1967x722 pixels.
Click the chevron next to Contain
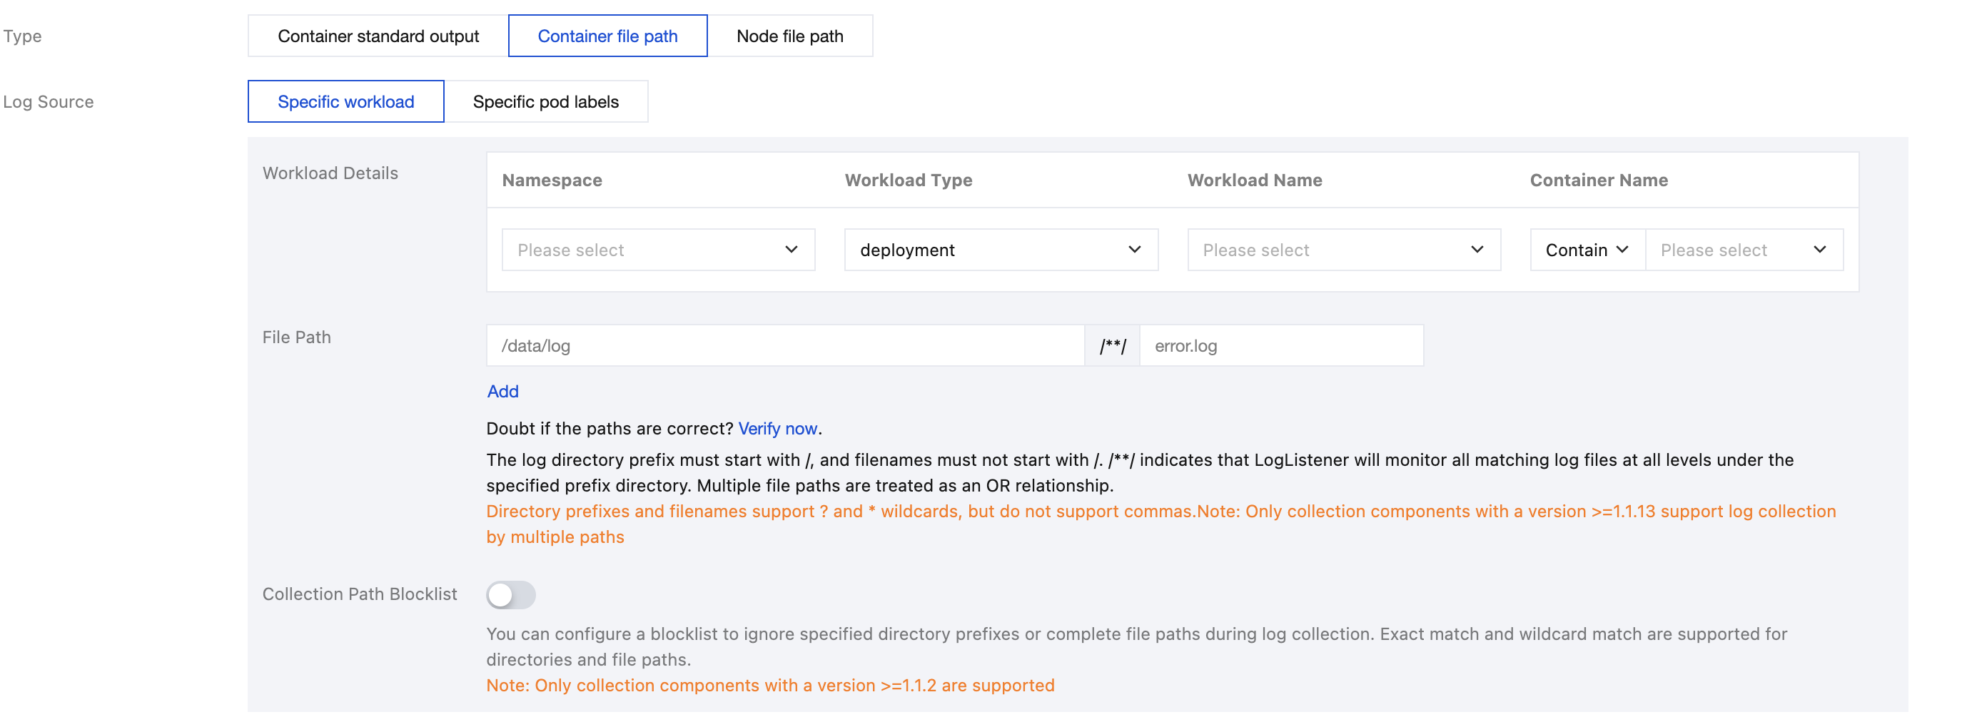[x=1622, y=250]
